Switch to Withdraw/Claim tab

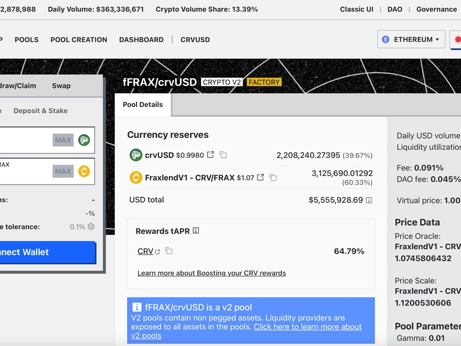(18, 85)
